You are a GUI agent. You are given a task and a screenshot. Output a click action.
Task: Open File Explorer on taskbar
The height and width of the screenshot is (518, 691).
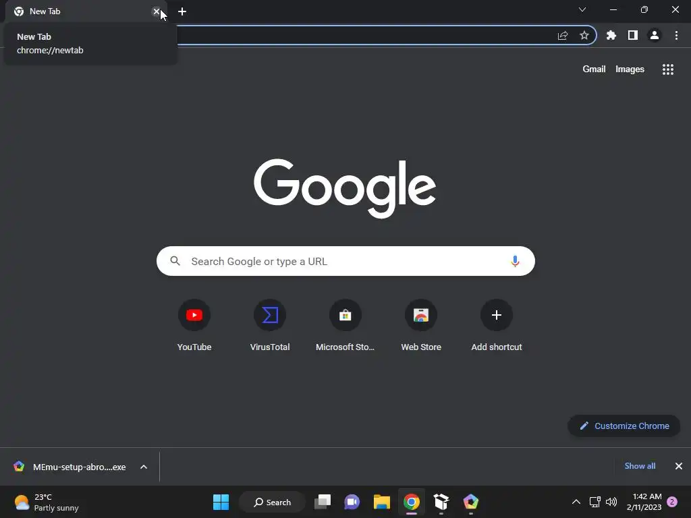382,502
